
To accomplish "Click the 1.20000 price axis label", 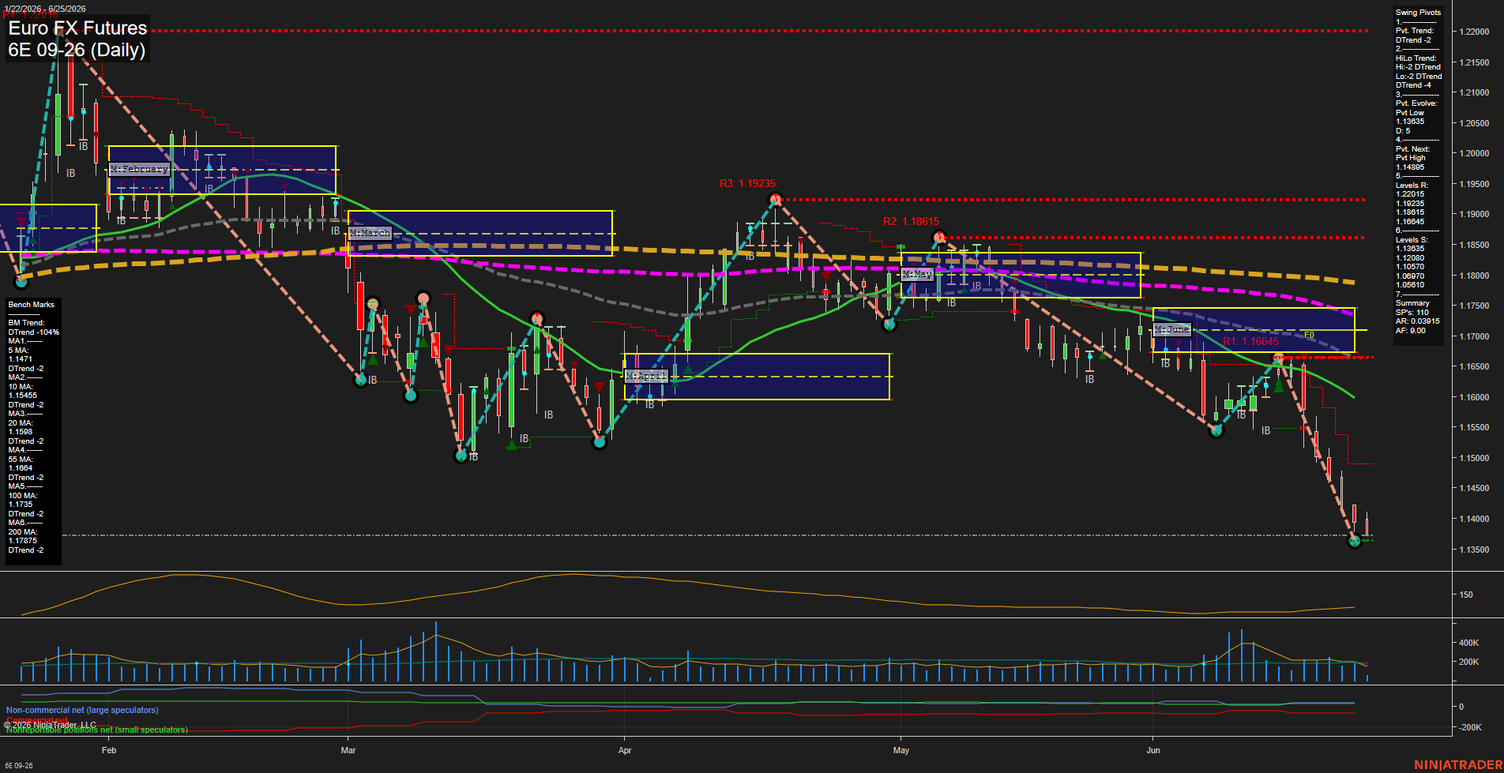I will point(1474,153).
